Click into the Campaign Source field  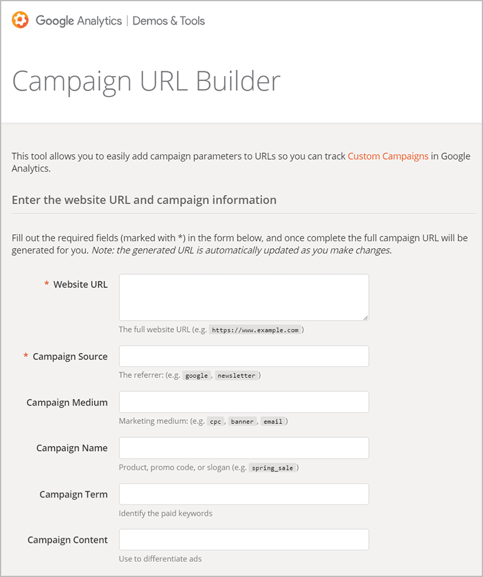[x=243, y=356]
